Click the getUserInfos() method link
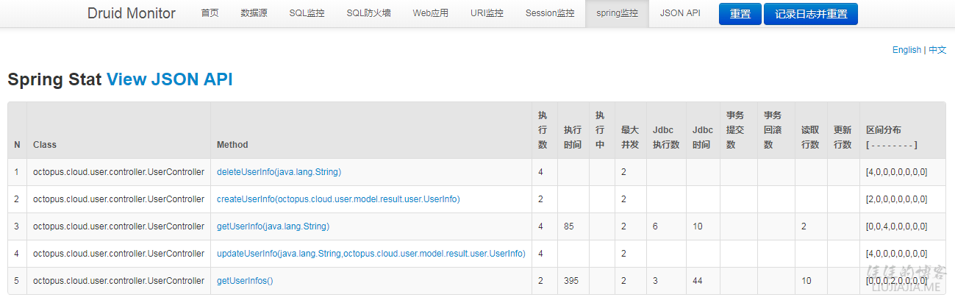955x300 pixels. tap(245, 281)
